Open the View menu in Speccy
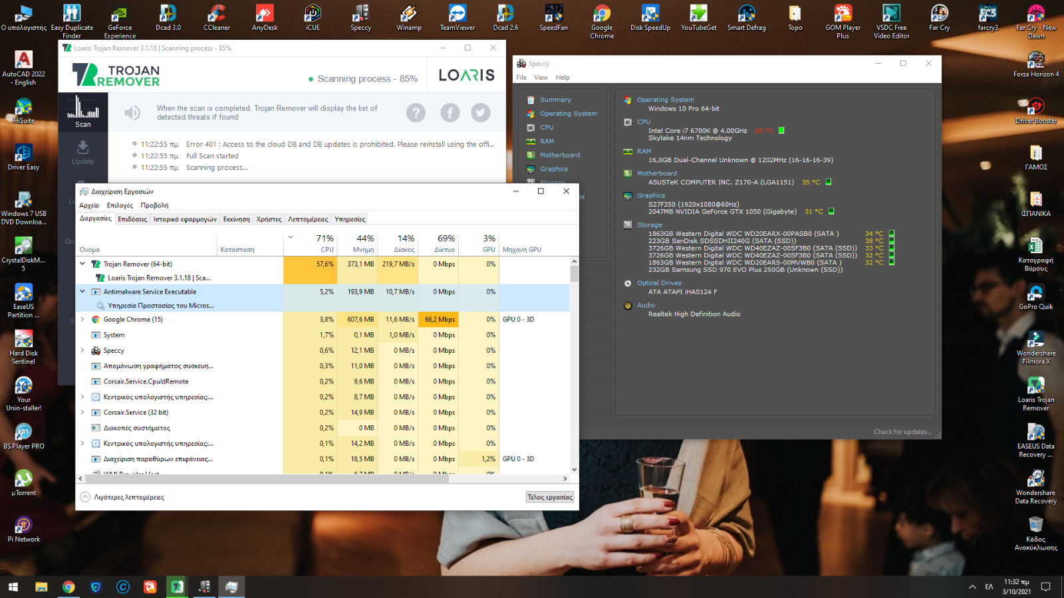The image size is (1064, 598). [x=541, y=78]
